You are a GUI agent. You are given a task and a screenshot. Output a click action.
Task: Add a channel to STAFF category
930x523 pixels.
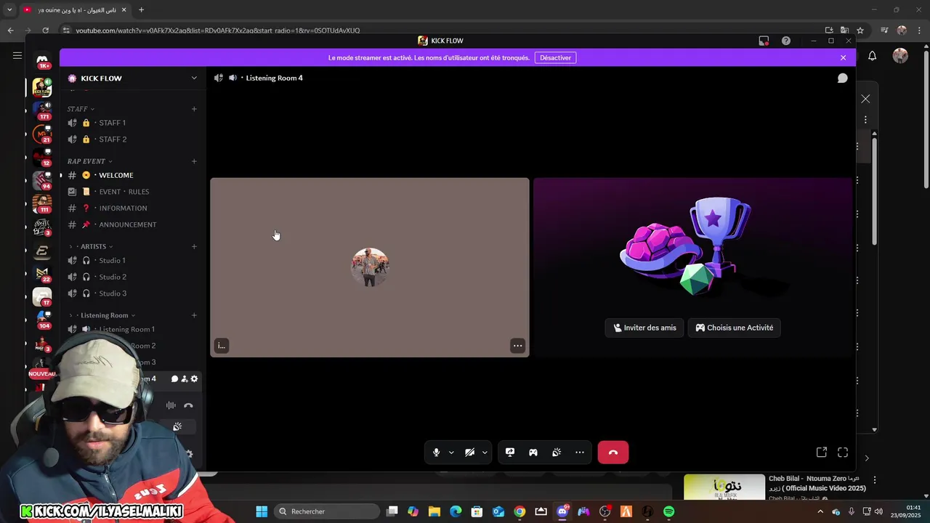[194, 109]
